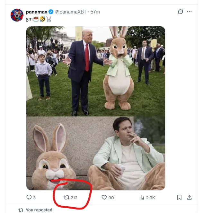Click the reply speech bubble icon
This screenshot has width=212, height=213.
tap(29, 198)
